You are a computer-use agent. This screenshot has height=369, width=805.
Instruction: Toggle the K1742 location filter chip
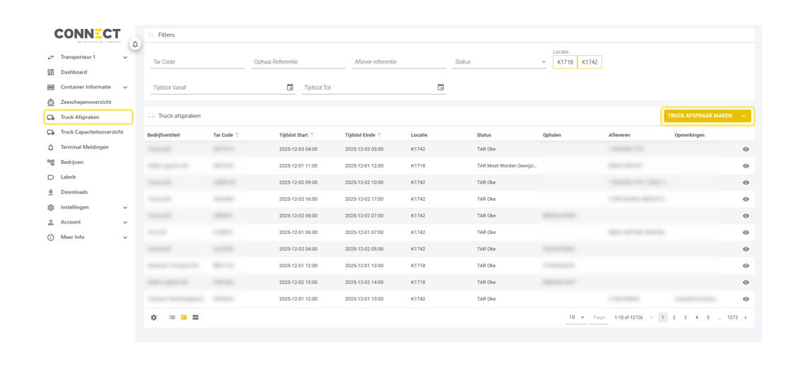(589, 62)
